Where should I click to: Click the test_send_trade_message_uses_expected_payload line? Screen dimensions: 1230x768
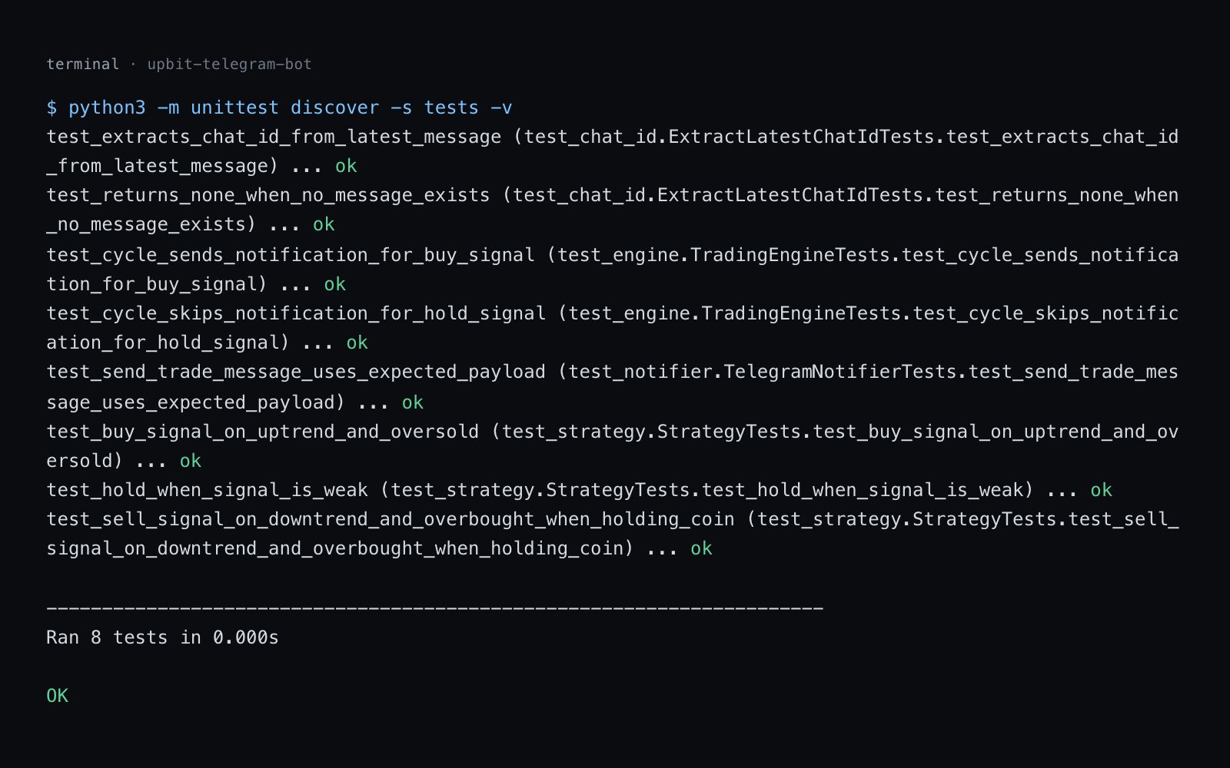point(613,387)
